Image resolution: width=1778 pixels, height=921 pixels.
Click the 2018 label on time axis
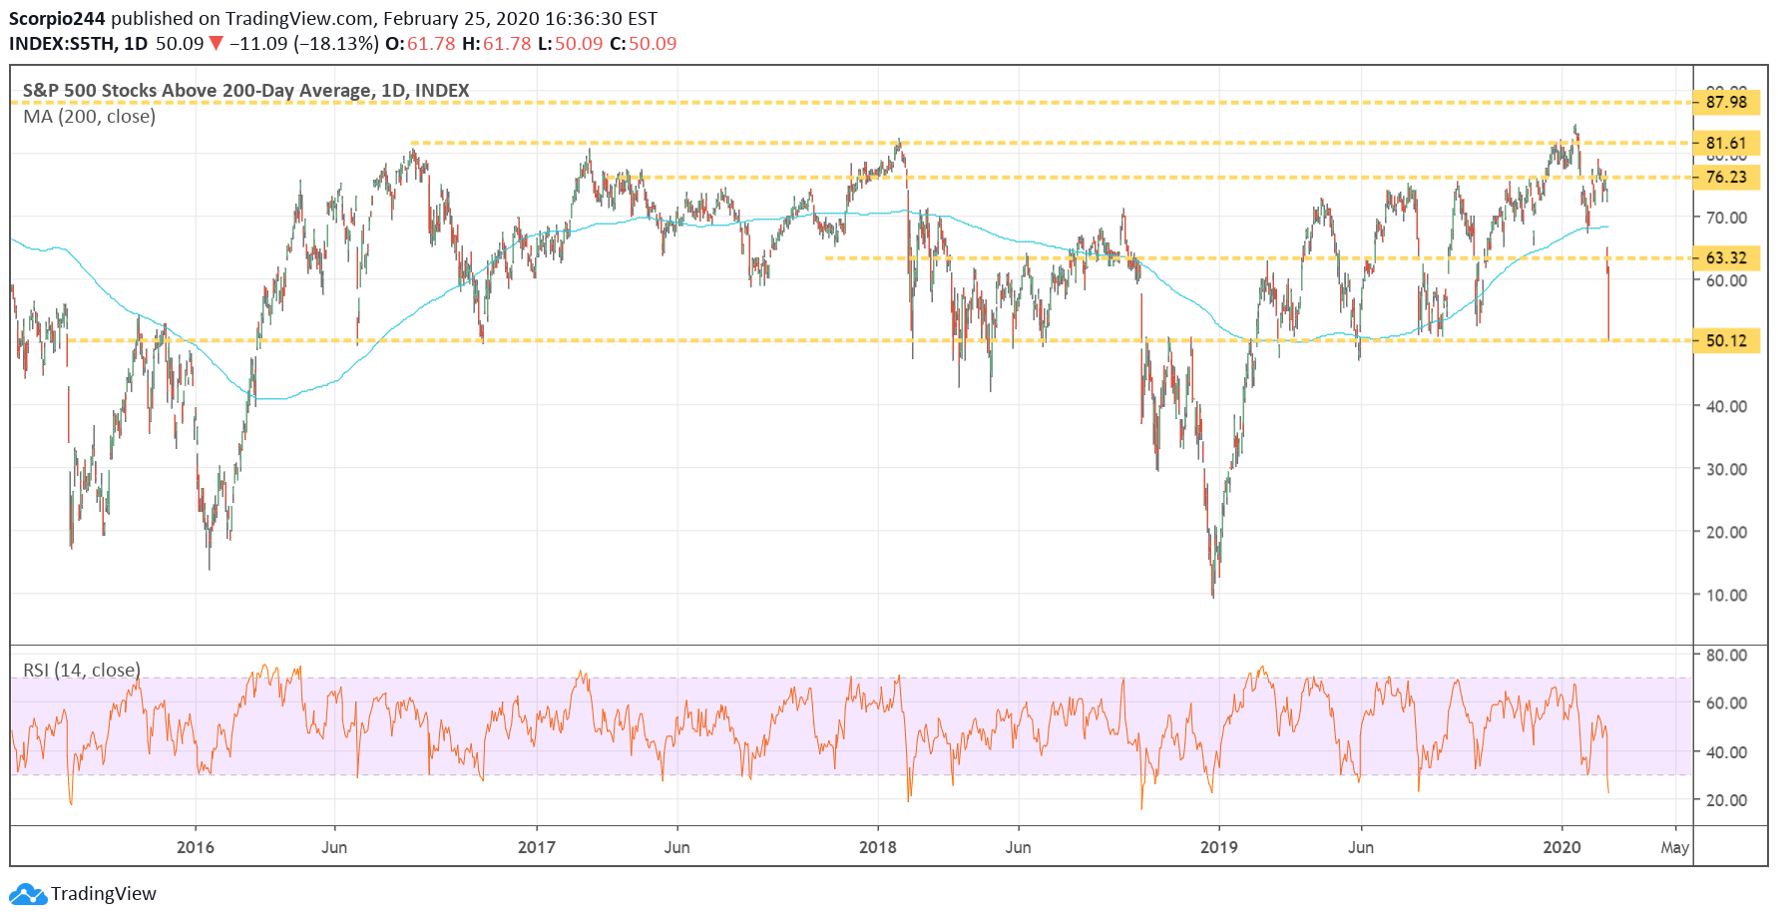[878, 847]
